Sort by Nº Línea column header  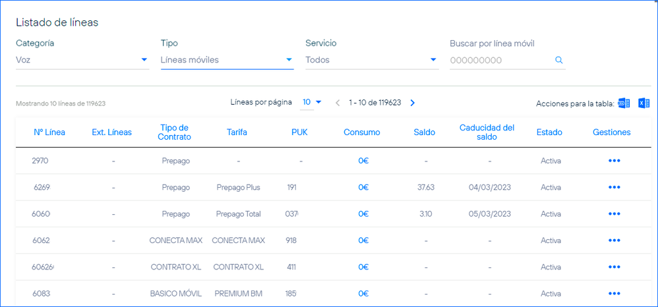pos(49,132)
